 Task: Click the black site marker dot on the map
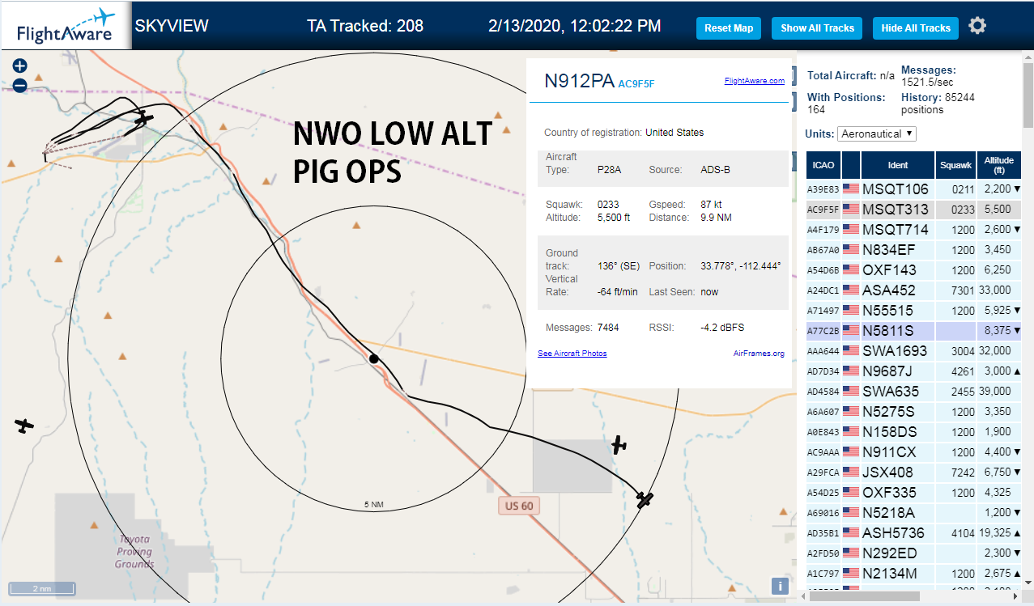[373, 358]
